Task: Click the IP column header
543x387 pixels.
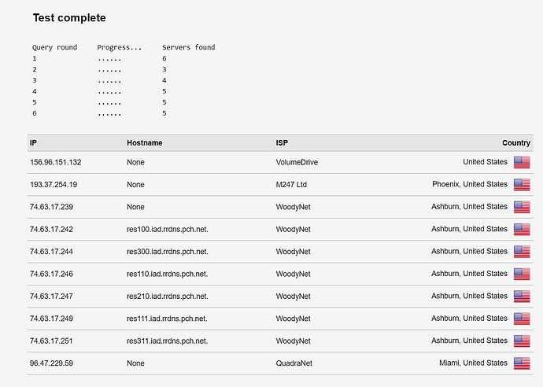Action: (33, 142)
